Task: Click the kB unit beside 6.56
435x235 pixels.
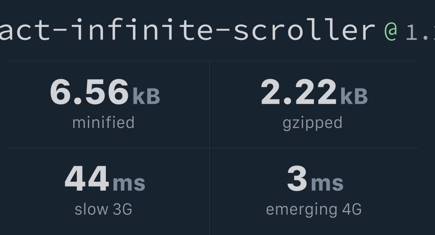Action: [x=146, y=96]
